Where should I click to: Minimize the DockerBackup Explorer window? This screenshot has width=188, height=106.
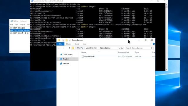pos(139,40)
